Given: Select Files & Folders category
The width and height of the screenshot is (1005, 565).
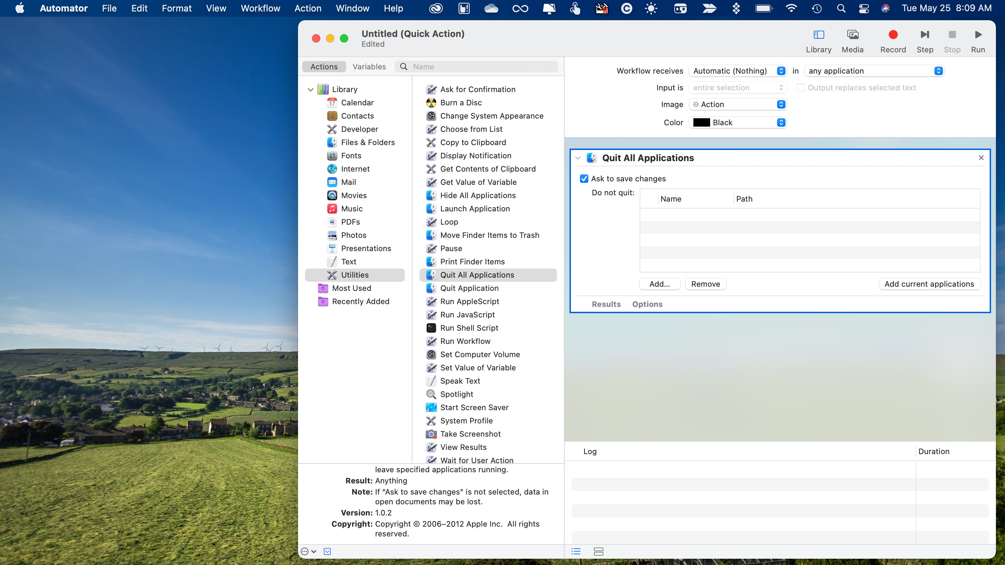Looking at the screenshot, I should 367,142.
